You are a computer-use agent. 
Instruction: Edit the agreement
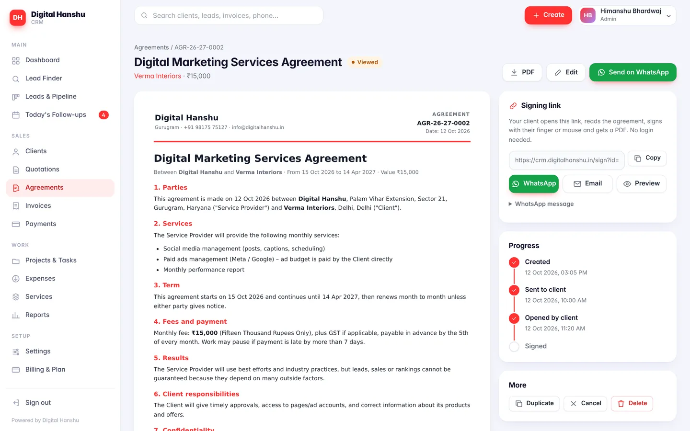(x=566, y=72)
